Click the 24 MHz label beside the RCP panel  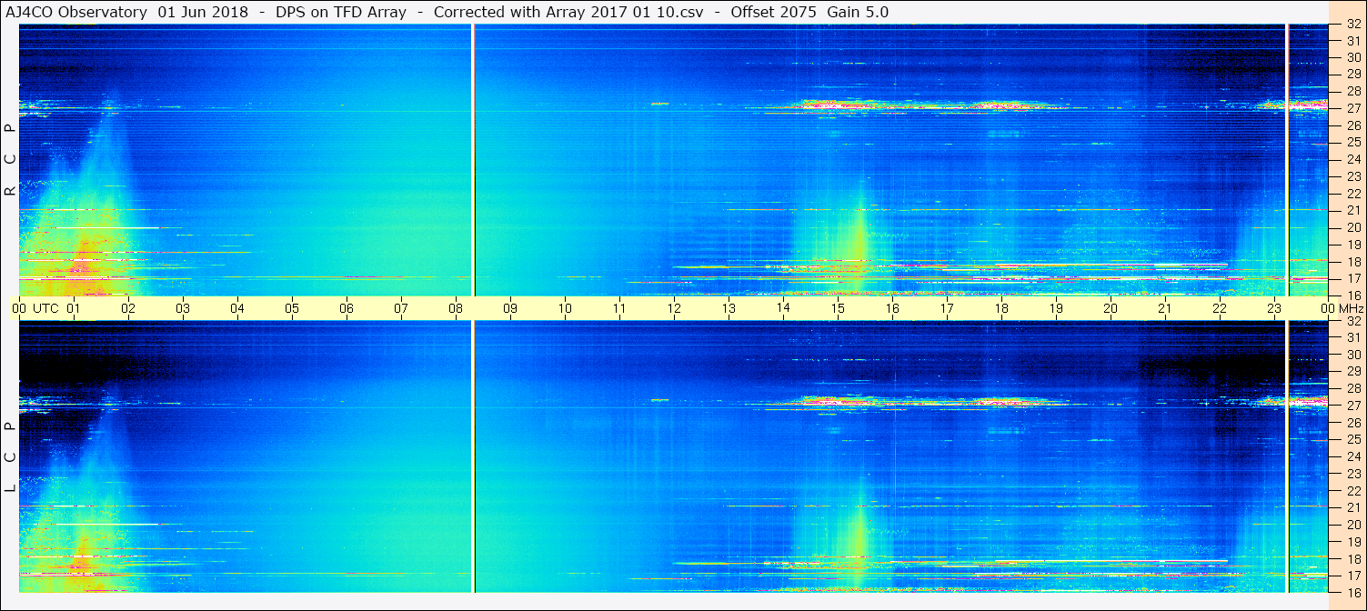[1353, 159]
